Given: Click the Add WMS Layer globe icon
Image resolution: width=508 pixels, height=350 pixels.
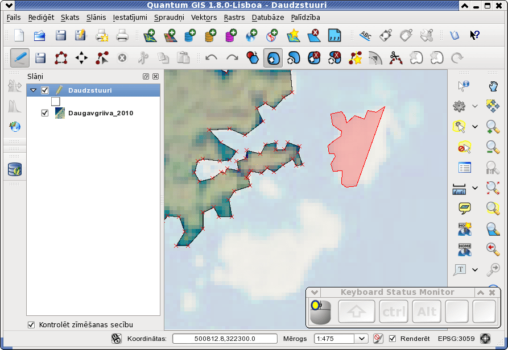Looking at the screenshot, I should coord(252,35).
